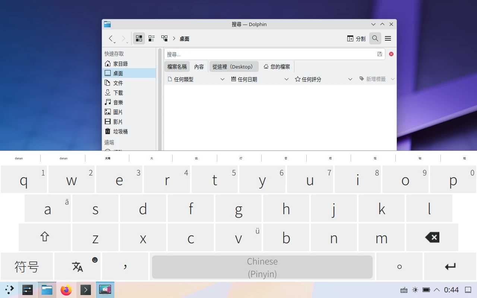Click into the 搜尋 search text field
The height and width of the screenshot is (298, 477).
[x=270, y=54]
